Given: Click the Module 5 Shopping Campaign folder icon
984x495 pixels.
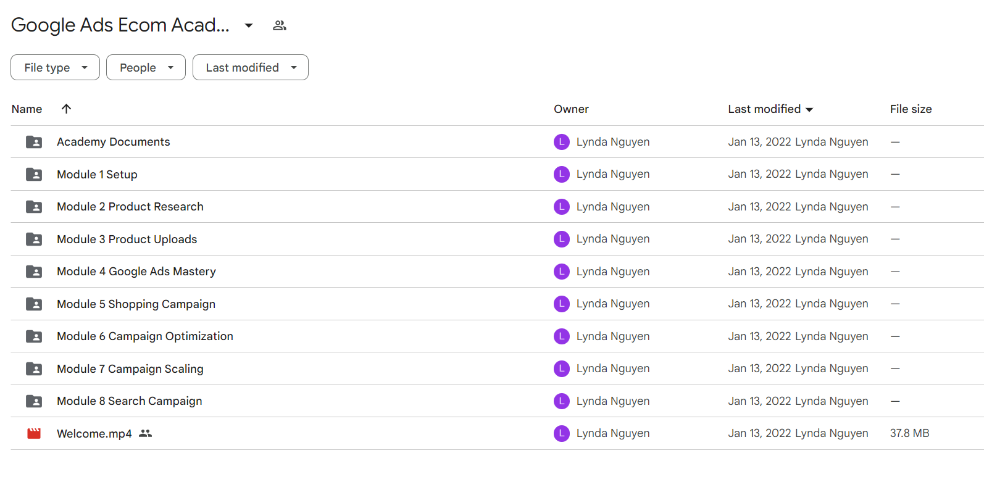Looking at the screenshot, I should click(34, 304).
